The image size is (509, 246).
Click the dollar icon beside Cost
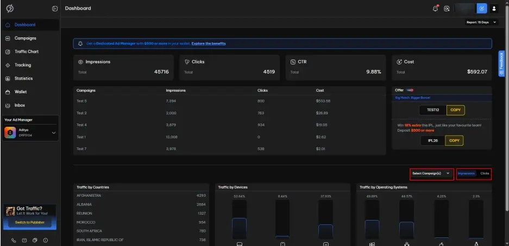(x=399, y=62)
